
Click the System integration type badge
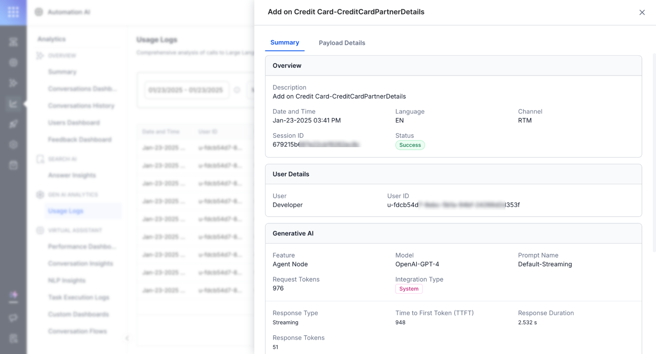coord(409,289)
